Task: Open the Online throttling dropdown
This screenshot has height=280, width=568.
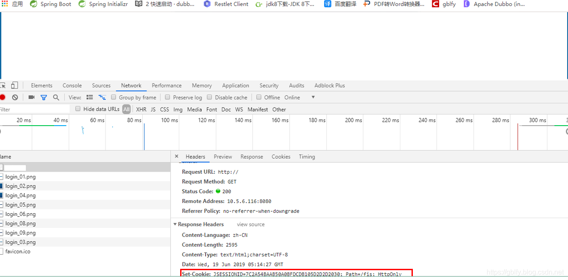Action: (300, 98)
